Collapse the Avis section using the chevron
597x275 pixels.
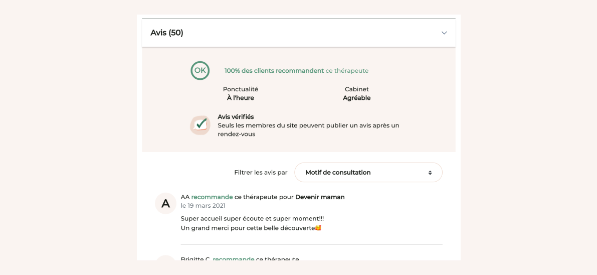pyautogui.click(x=444, y=33)
